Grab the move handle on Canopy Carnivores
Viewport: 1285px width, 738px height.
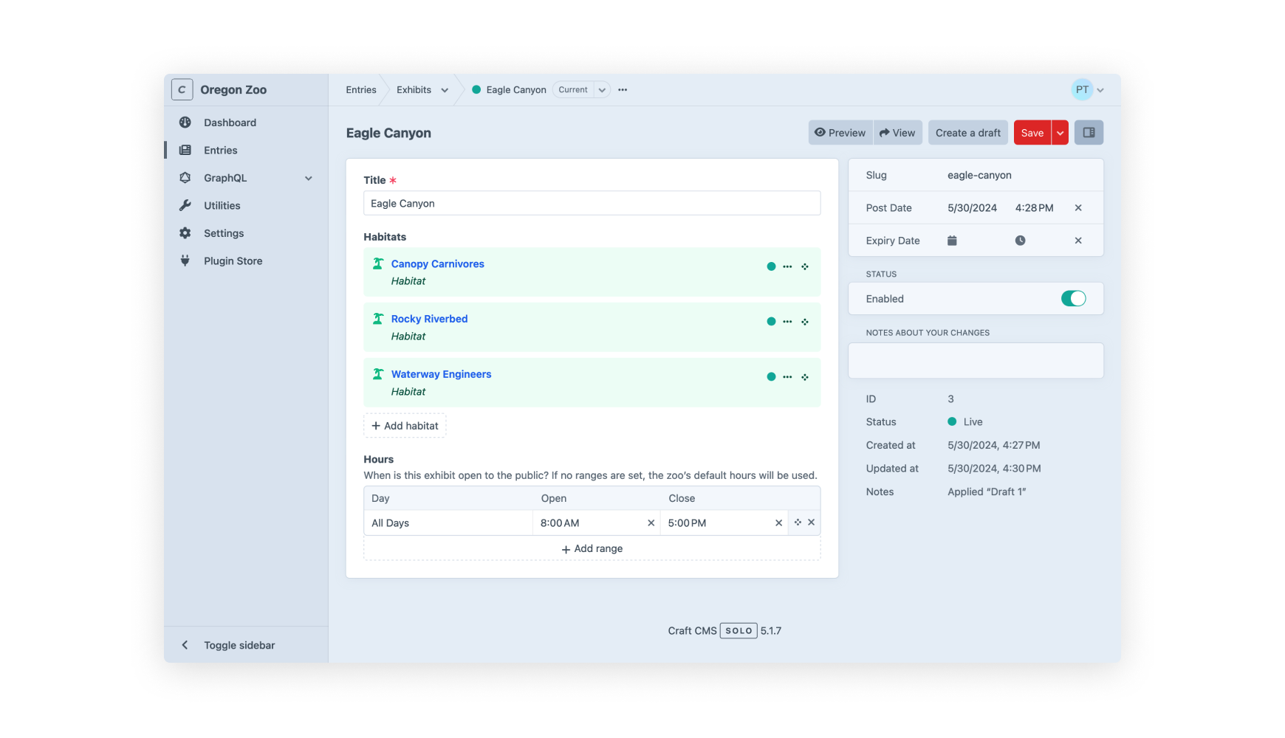805,266
